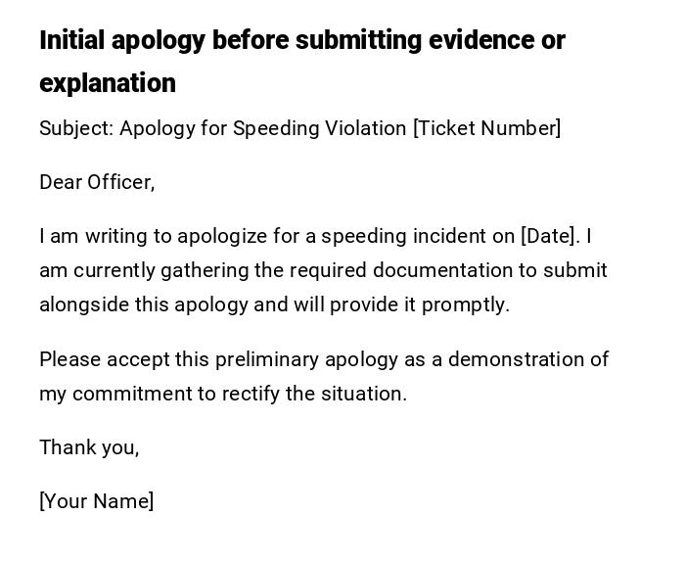Click the word "explanation" in the heading
685x562 pixels.
tap(108, 83)
